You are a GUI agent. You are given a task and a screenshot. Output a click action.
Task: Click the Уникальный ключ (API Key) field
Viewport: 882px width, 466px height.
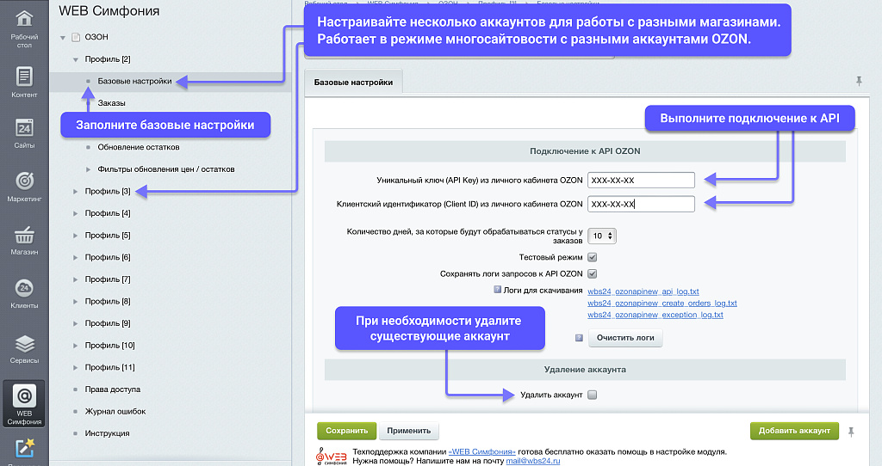(x=641, y=180)
